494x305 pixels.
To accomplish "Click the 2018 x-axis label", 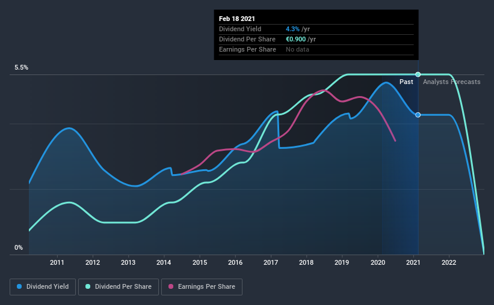I will click(306, 262).
